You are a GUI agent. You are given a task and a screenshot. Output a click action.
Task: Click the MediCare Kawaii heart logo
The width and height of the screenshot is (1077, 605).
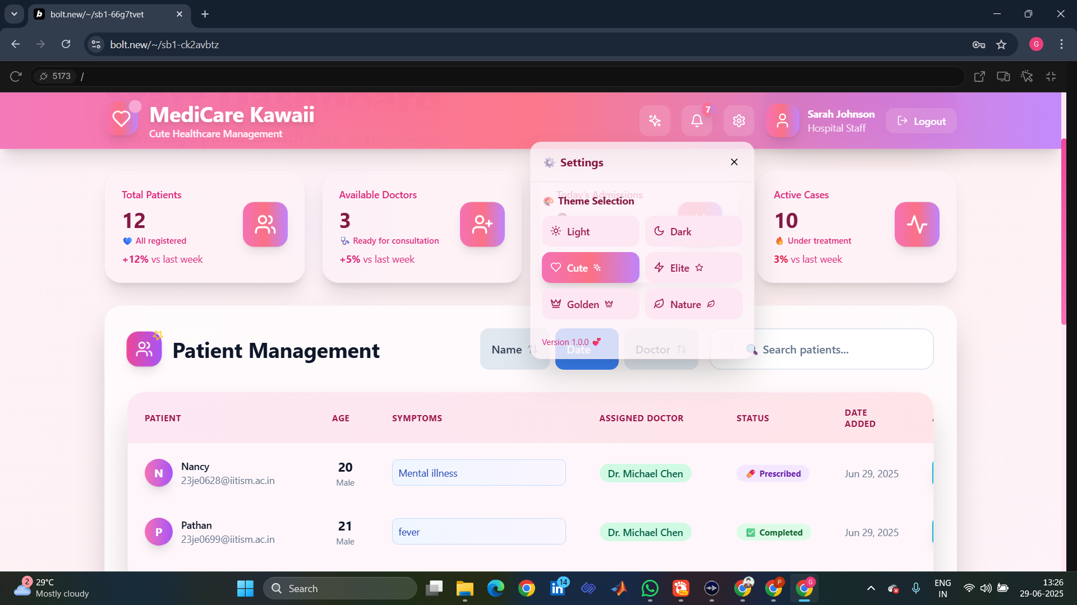click(122, 119)
